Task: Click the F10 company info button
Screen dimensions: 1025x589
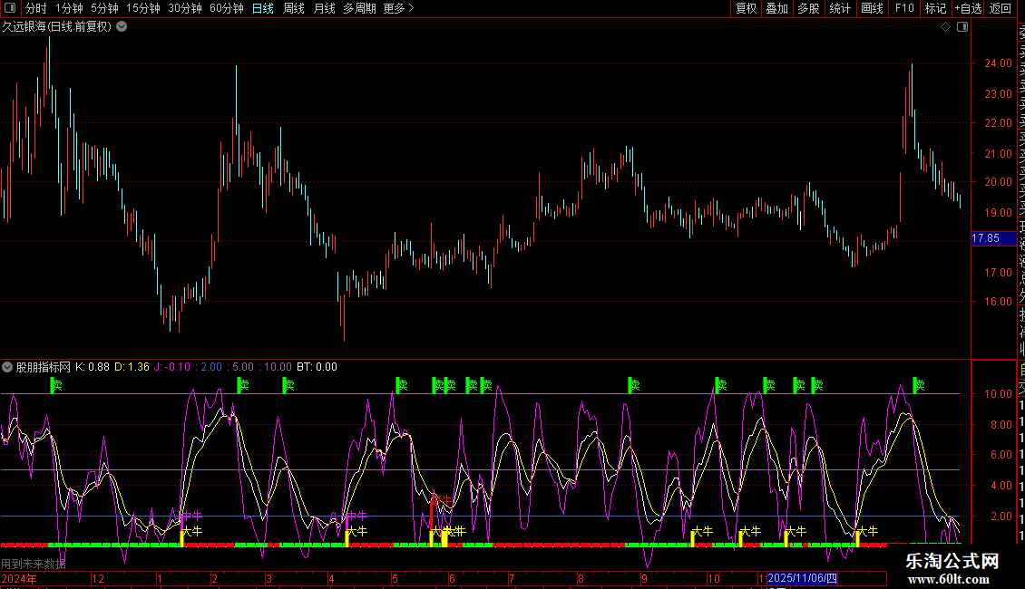Action: (x=904, y=8)
